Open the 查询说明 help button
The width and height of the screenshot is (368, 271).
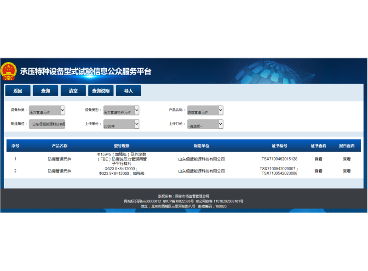(101, 91)
